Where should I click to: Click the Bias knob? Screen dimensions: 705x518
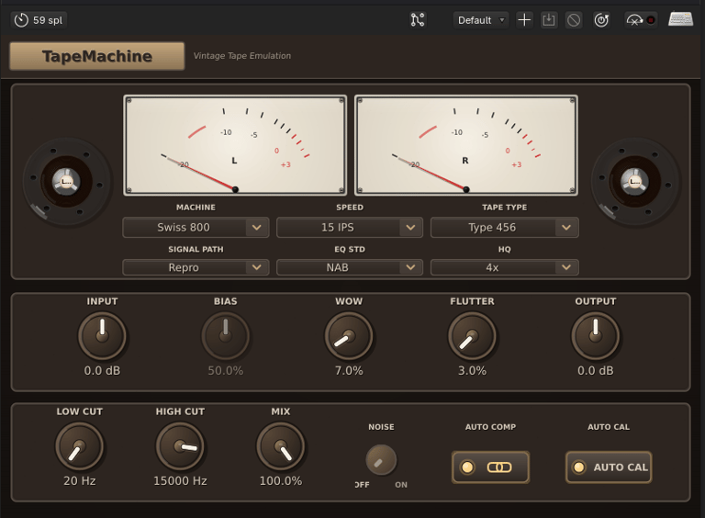[225, 336]
